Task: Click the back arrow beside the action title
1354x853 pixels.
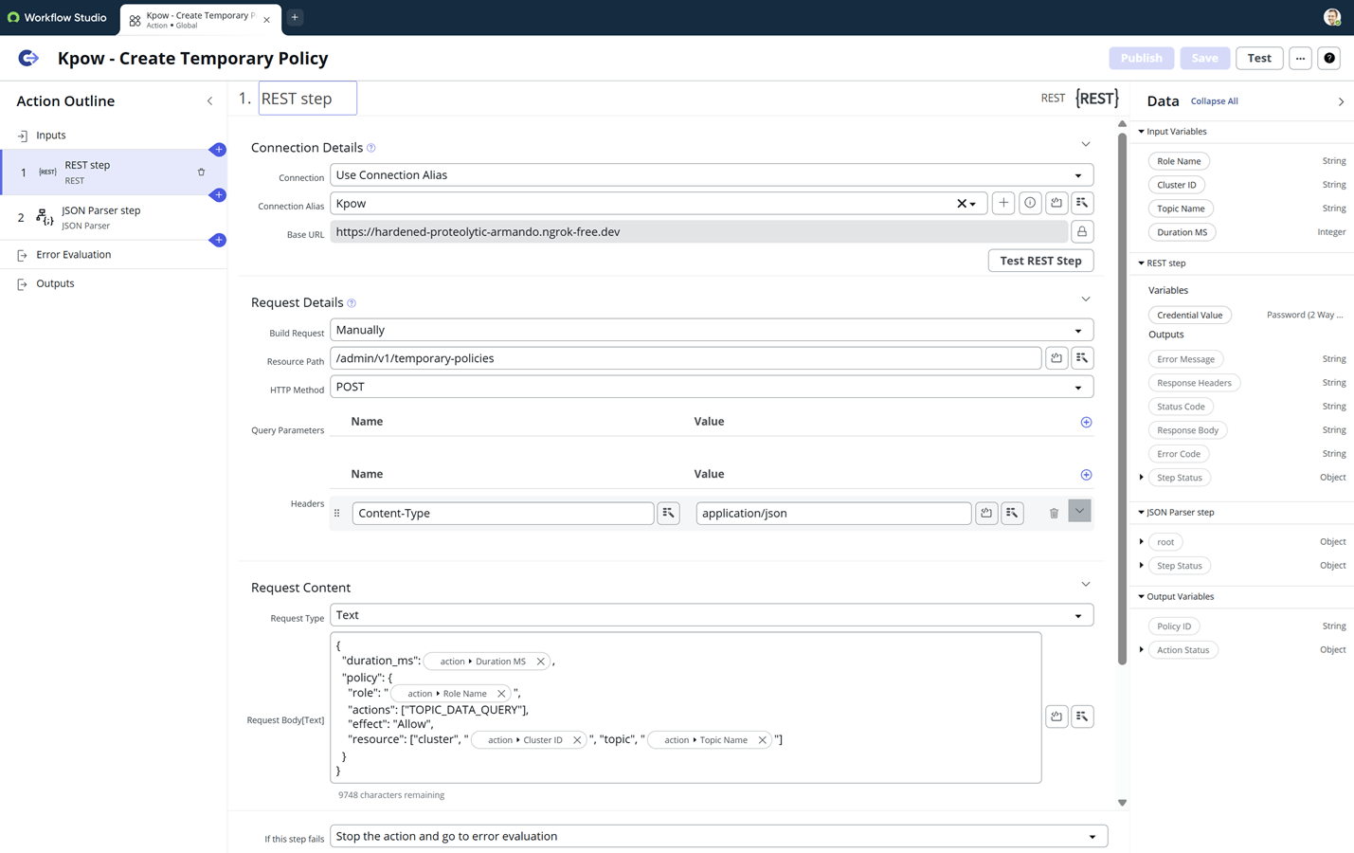Action: pyautogui.click(x=28, y=58)
